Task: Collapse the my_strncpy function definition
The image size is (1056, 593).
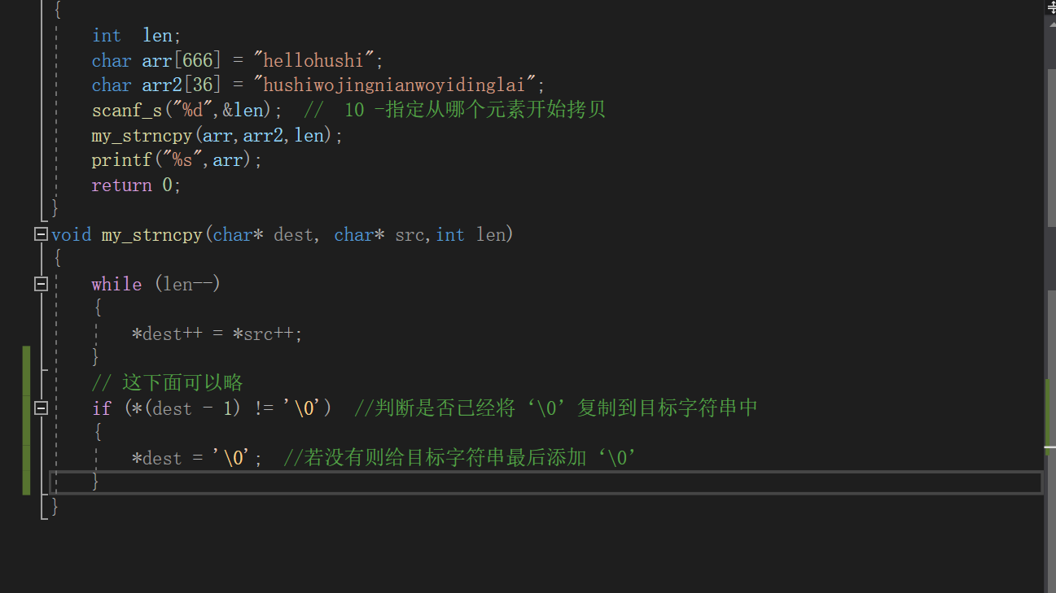Action: [41, 234]
